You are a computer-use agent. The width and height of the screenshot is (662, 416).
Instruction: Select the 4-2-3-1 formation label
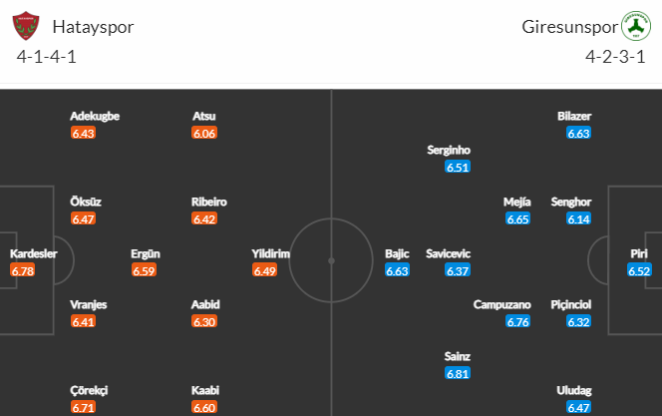pyautogui.click(x=615, y=57)
